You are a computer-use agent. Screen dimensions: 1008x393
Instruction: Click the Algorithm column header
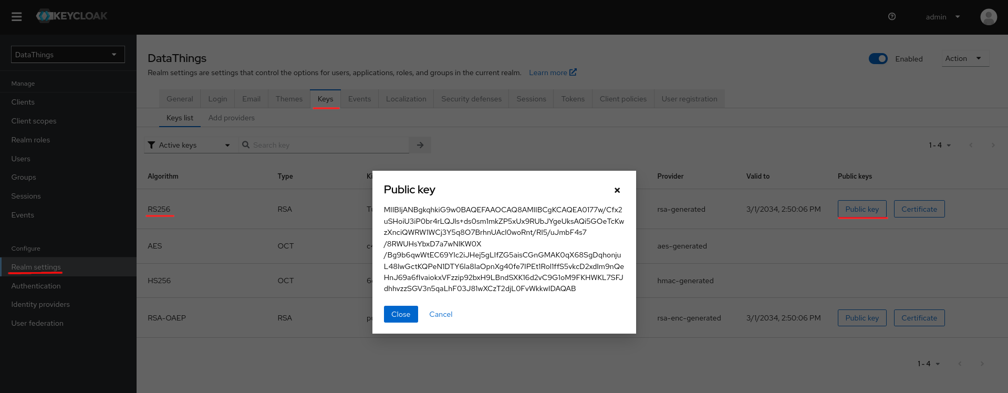163,176
